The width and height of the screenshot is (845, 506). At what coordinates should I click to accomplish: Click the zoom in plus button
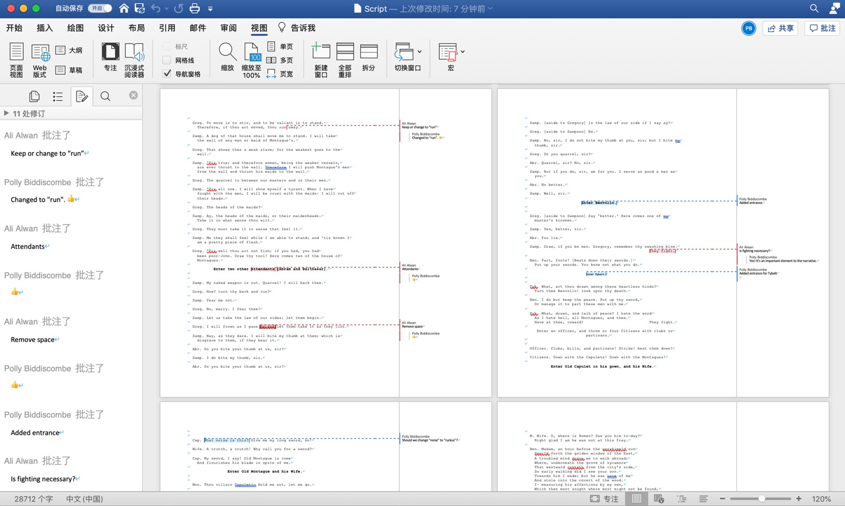pyautogui.click(x=799, y=499)
